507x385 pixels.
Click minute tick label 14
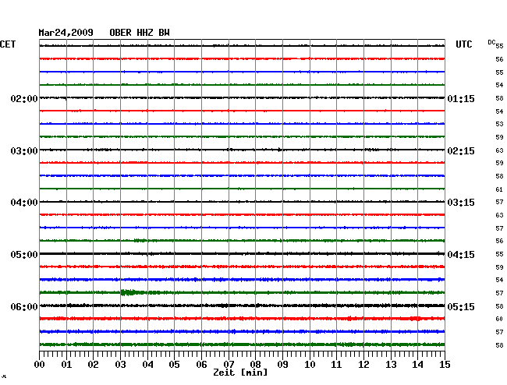tap(417, 365)
